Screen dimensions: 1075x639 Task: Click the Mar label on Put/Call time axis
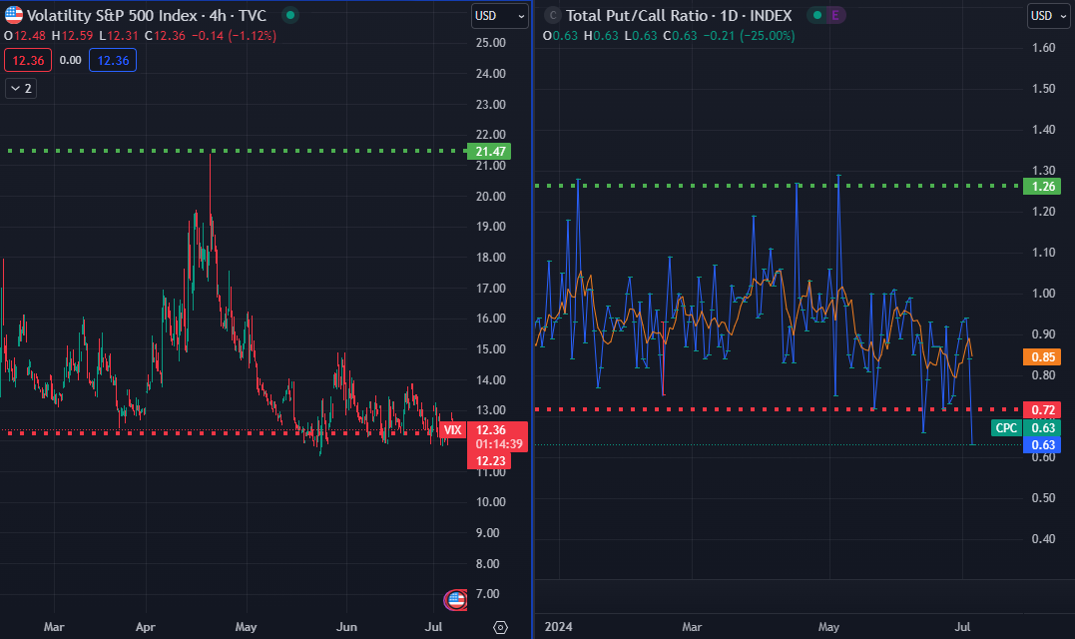tap(692, 627)
